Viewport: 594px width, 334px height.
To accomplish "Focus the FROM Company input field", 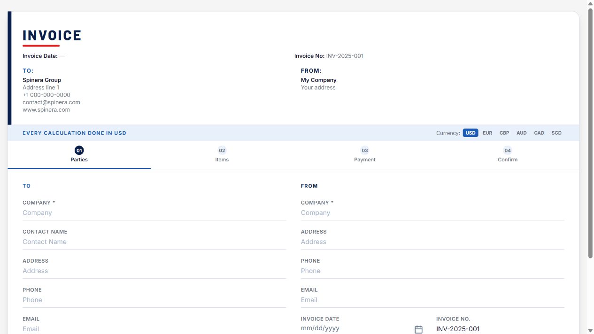I will (432, 213).
